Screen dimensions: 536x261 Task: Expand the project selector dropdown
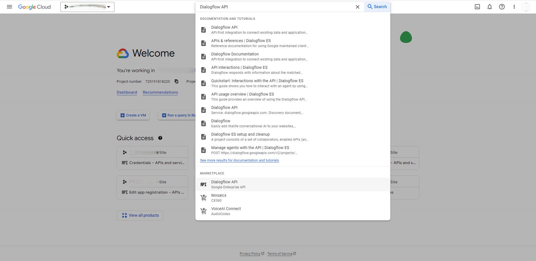pyautogui.click(x=87, y=7)
